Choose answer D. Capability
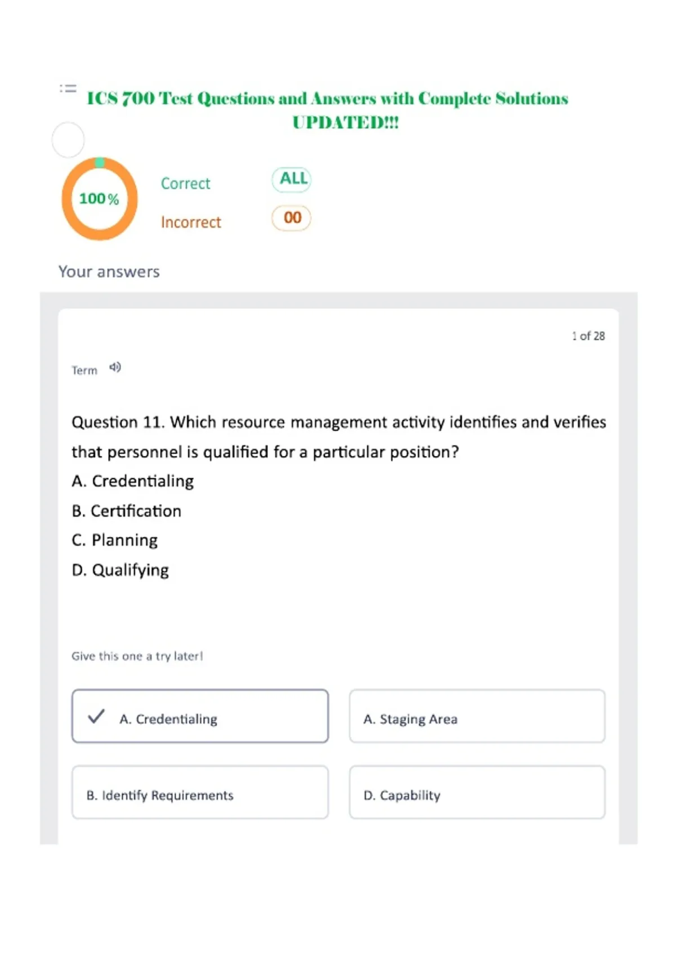The height and width of the screenshot is (958, 676). 477,792
